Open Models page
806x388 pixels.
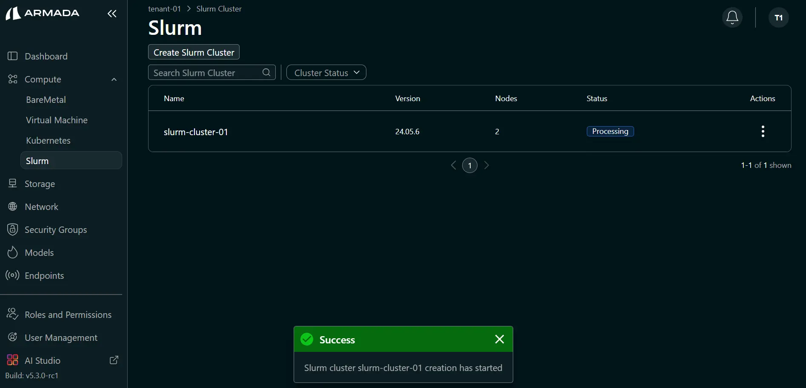pyautogui.click(x=39, y=252)
